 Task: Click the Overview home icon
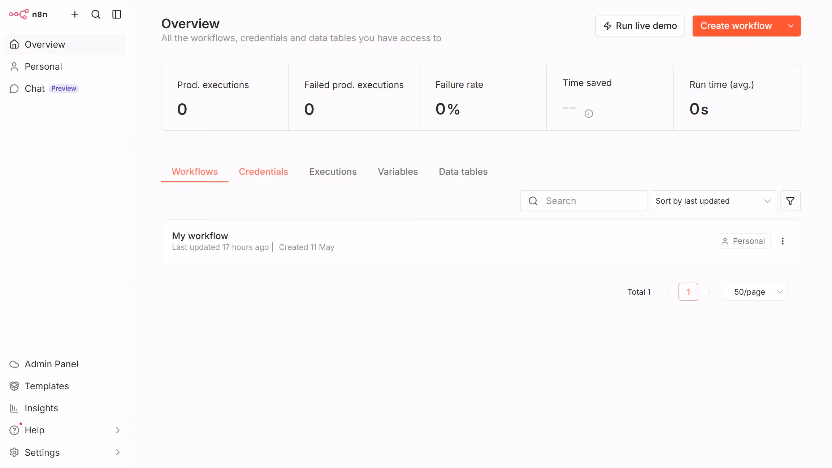point(14,44)
